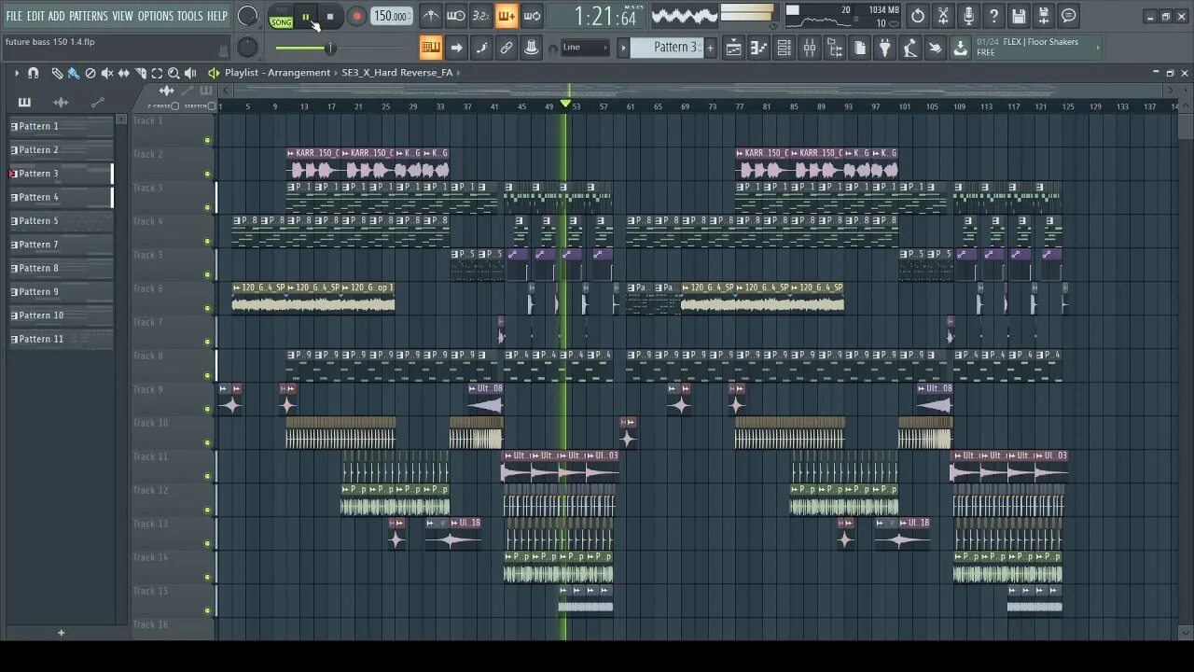Open the TOOLS menu
Image resolution: width=1194 pixels, height=672 pixels.
[x=189, y=16]
